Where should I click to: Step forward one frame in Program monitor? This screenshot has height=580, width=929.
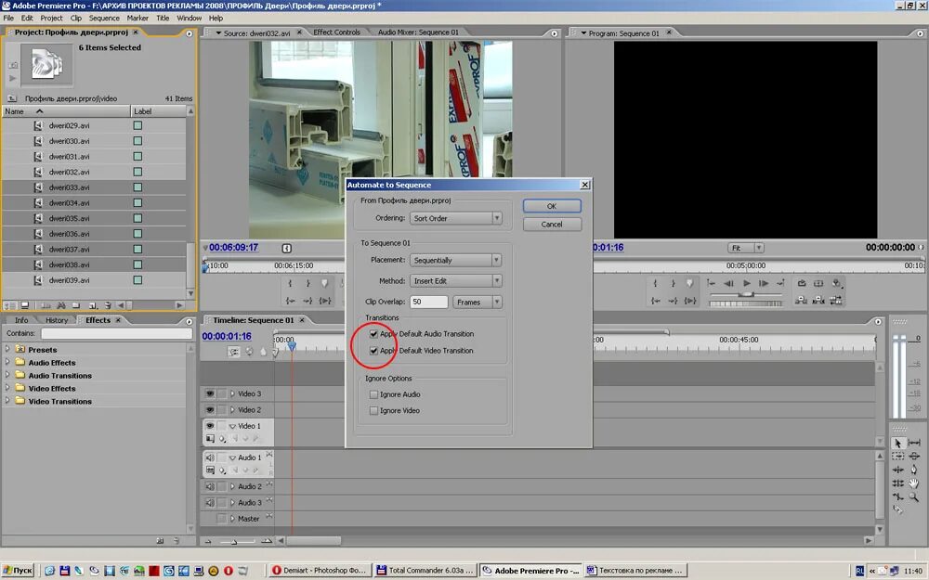[x=764, y=283]
